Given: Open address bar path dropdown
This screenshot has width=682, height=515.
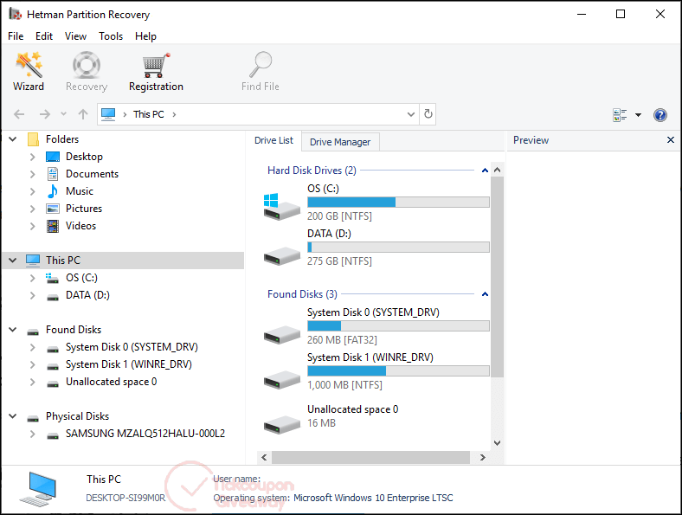Looking at the screenshot, I should [x=410, y=114].
